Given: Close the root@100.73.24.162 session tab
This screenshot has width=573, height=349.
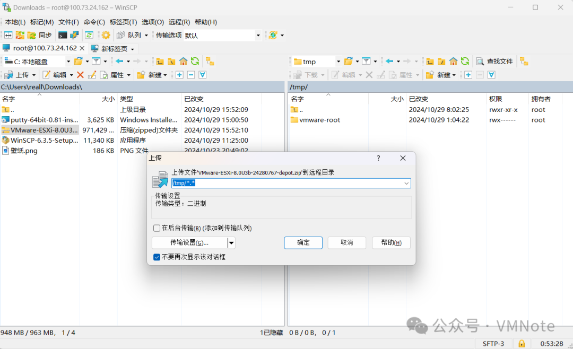Looking at the screenshot, I should click(x=82, y=48).
